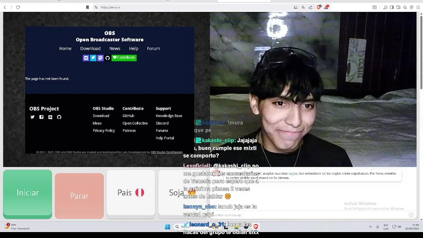
Task: Open the weather widget showing 16°C
Action: [18, 226]
